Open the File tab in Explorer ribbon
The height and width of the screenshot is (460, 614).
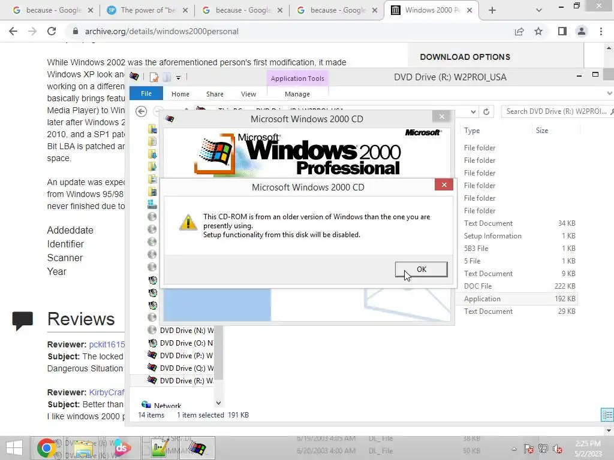146,93
